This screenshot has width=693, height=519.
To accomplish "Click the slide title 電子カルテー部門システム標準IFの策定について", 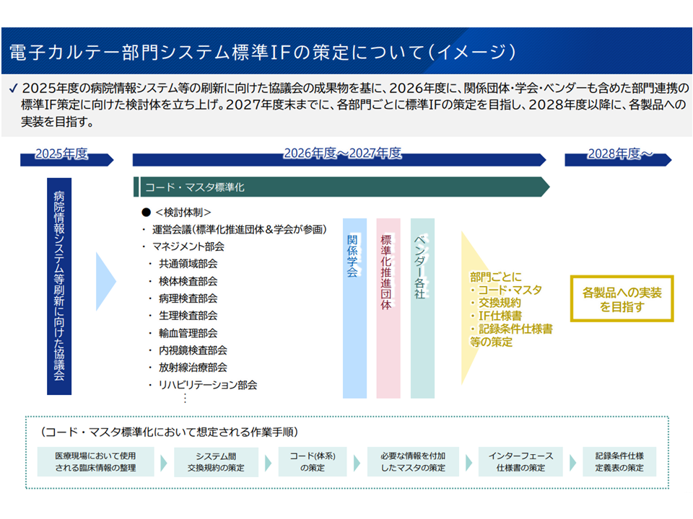I will [261, 52].
